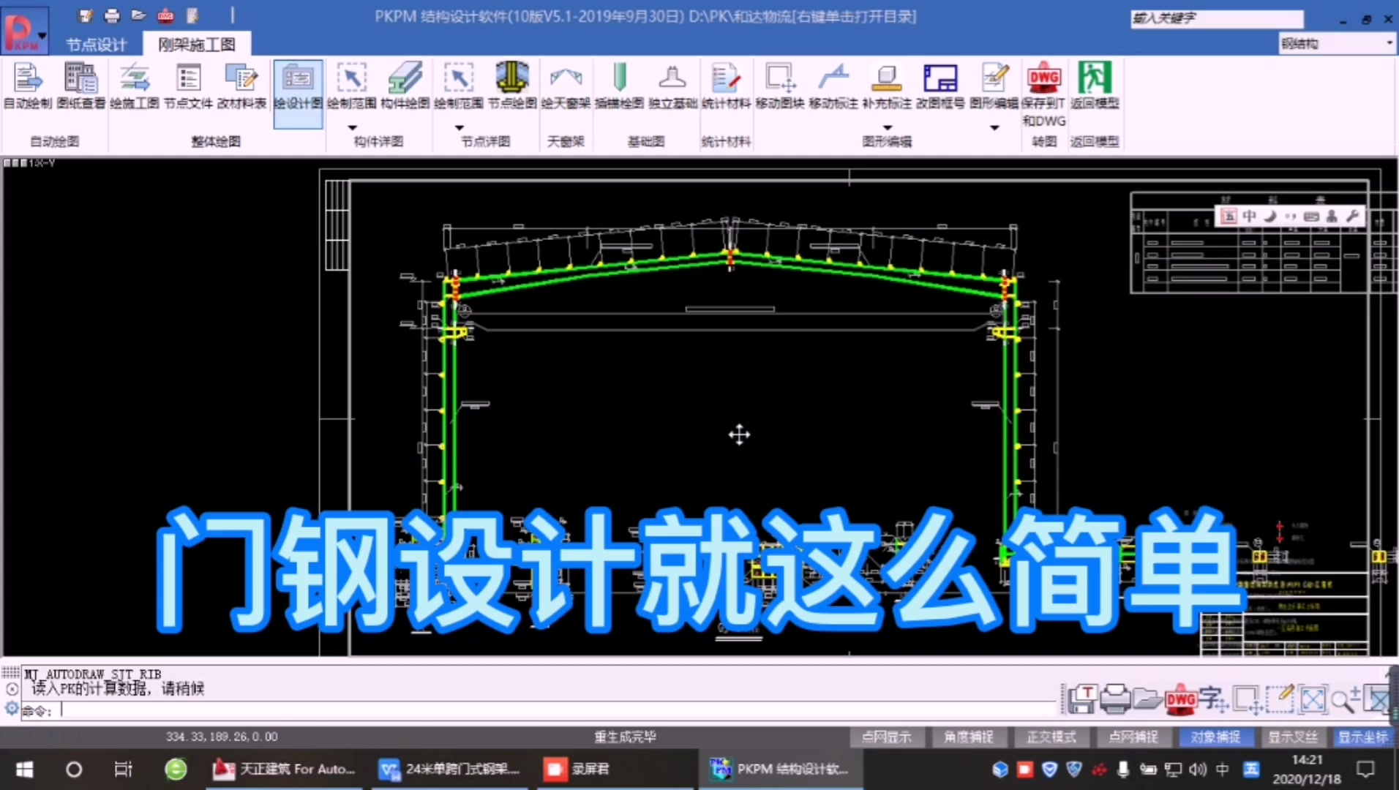This screenshot has width=1399, height=790.
Task: Toggle 显示叉丝 crosshair display
Action: [x=1294, y=737]
